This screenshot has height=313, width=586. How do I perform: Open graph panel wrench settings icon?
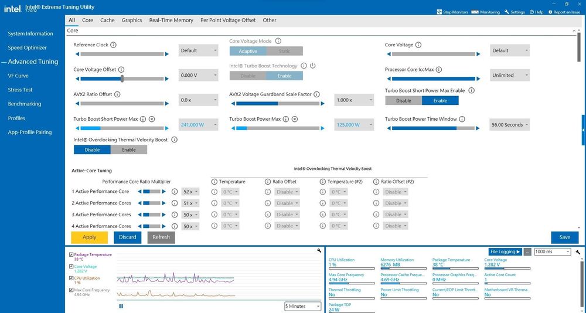pos(319,251)
